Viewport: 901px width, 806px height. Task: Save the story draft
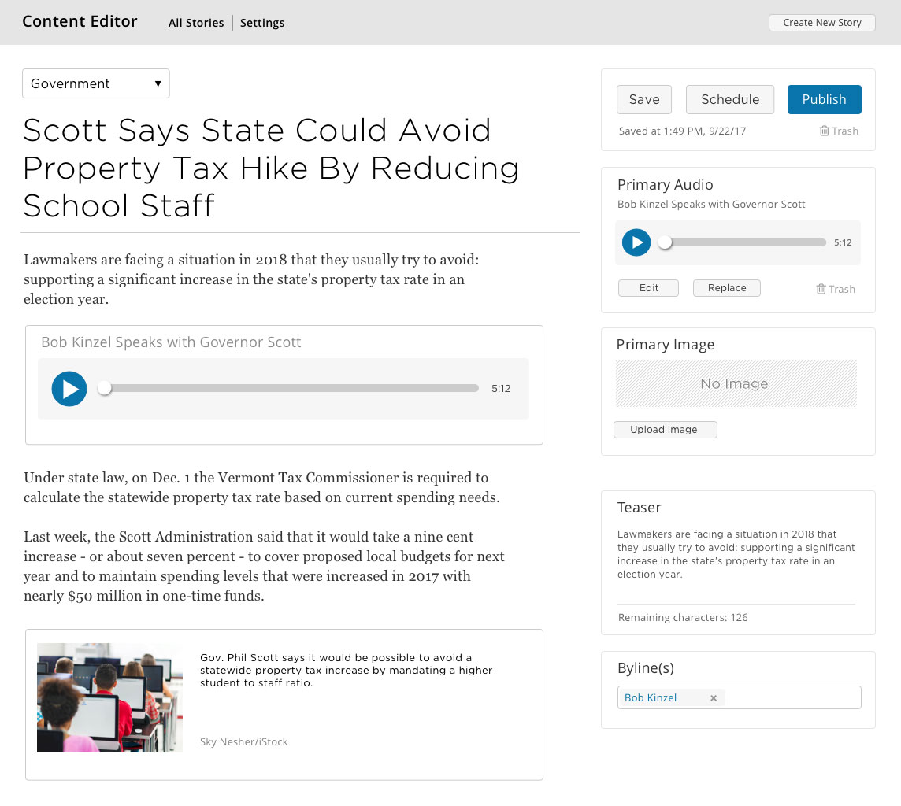644,99
